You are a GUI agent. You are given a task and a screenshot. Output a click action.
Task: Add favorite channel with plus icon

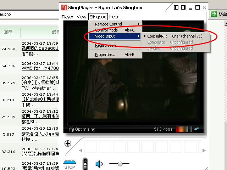pos(68,143)
